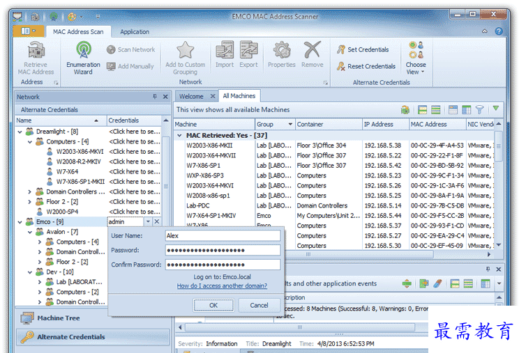Screen dimensions: 519x353
Task: Click green triangle icon in All Machines toolbar
Action: coord(495,109)
